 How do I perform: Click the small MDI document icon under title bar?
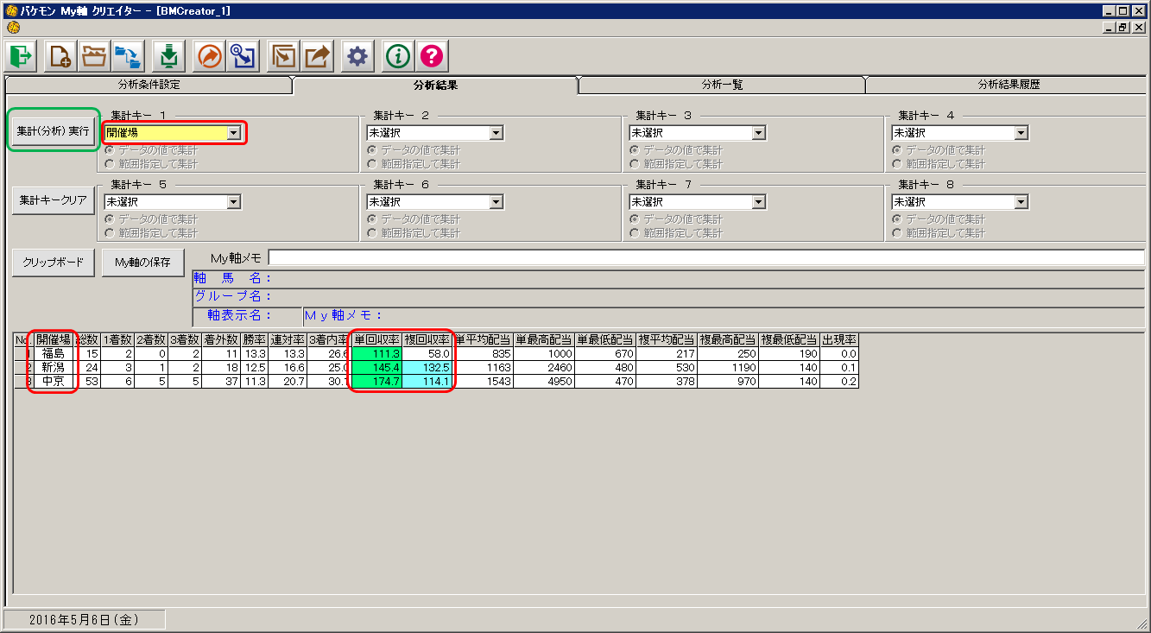coord(13,28)
